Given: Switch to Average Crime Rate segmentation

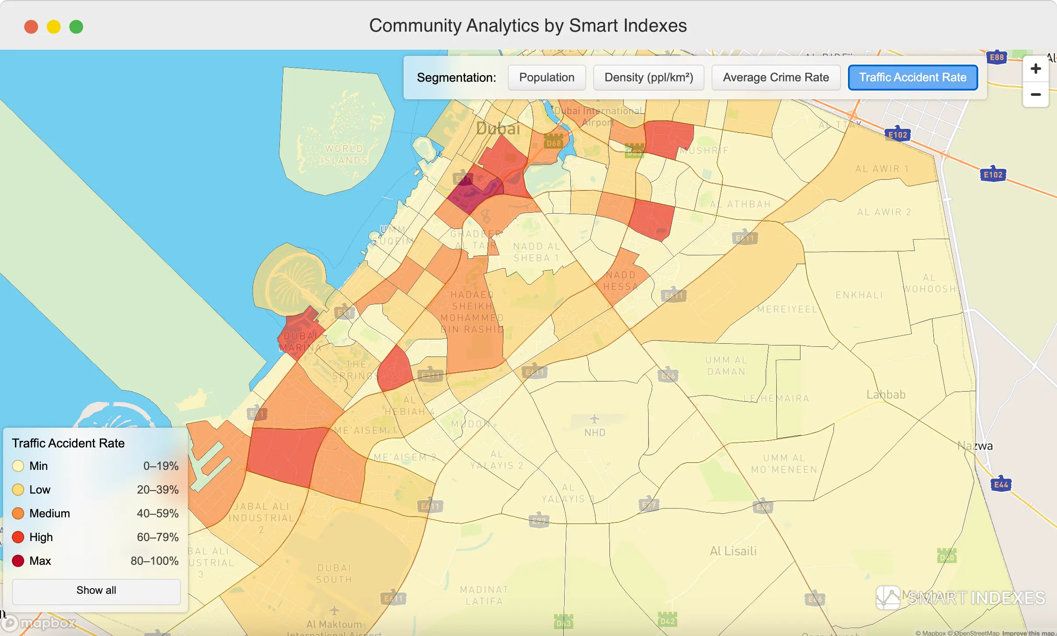Looking at the screenshot, I should [x=776, y=77].
